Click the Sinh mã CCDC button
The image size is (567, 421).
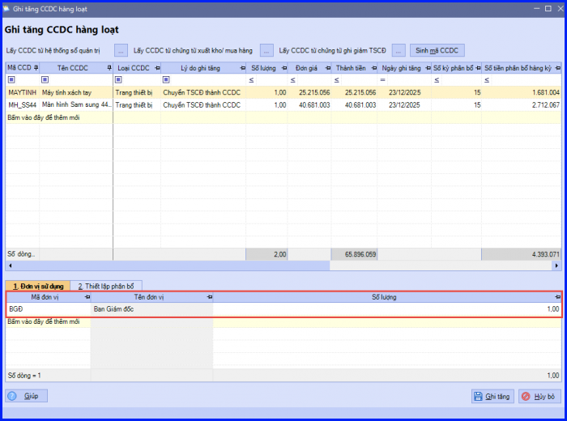click(x=438, y=50)
